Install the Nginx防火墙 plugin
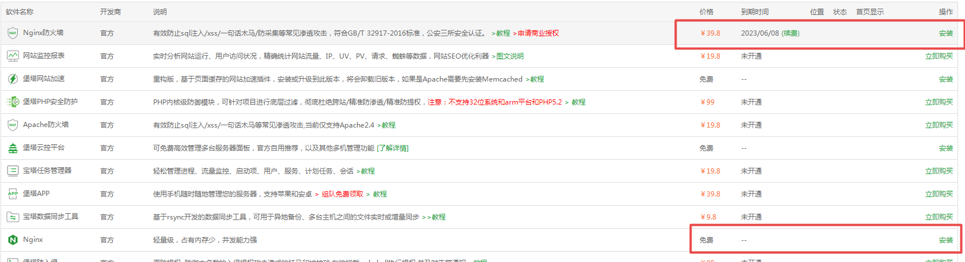This screenshot has height=262, width=965. coord(946,33)
